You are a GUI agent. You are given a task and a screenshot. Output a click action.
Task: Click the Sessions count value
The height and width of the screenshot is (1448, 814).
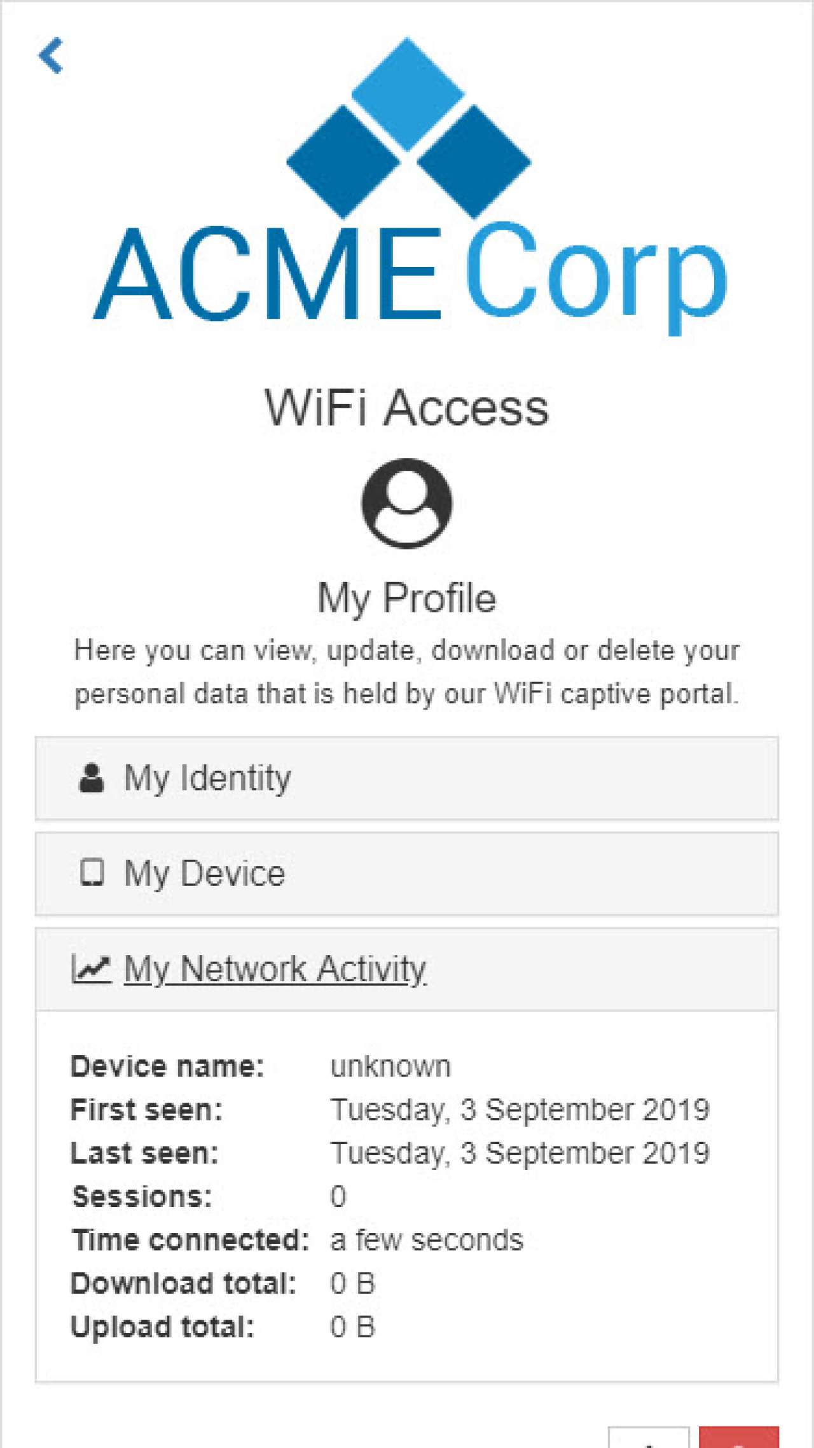click(340, 1196)
